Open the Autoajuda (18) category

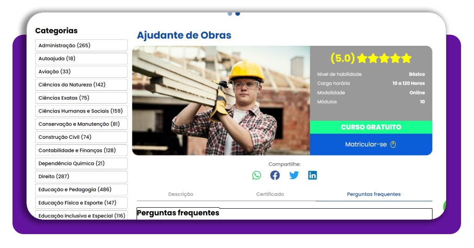[81, 59]
